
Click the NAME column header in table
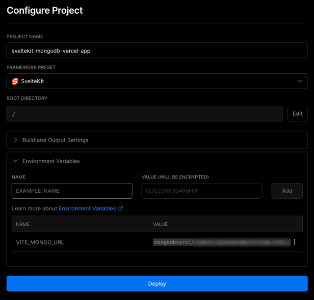pos(23,224)
